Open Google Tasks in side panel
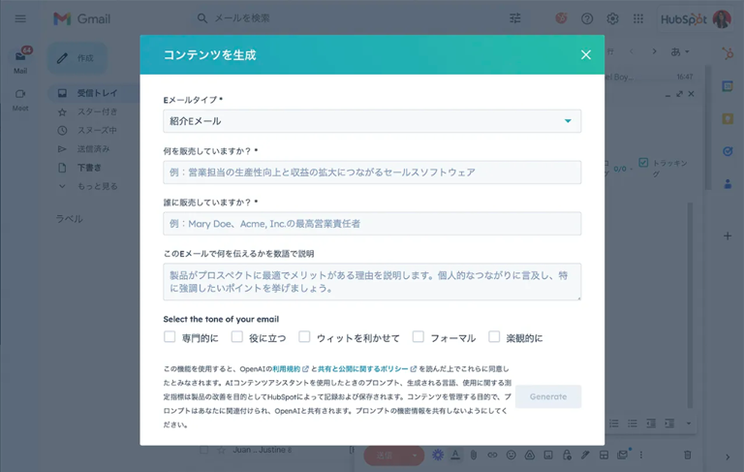 click(728, 151)
